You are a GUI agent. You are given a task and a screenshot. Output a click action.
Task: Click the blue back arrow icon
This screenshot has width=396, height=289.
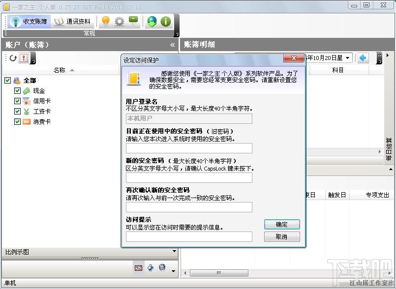tap(363, 58)
